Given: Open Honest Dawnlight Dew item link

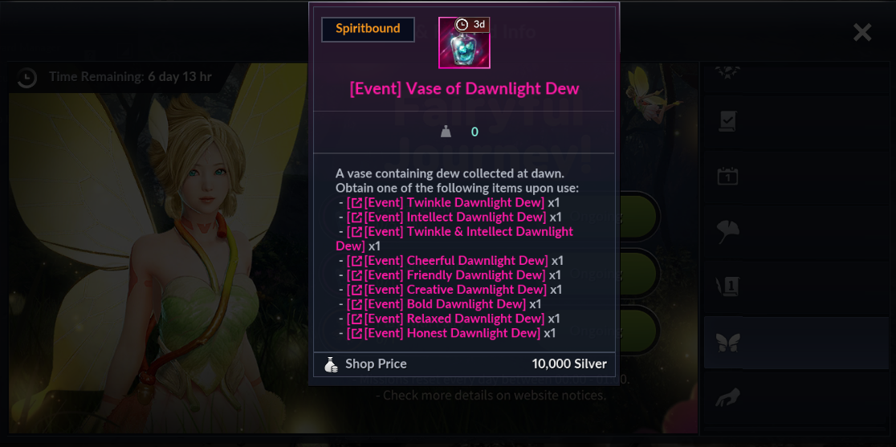Looking at the screenshot, I should click(443, 333).
